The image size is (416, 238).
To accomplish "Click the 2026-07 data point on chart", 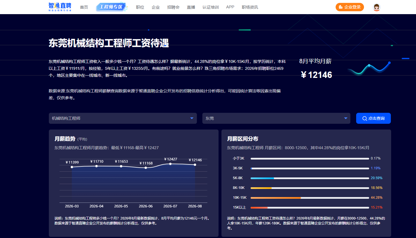I will point(170,164).
